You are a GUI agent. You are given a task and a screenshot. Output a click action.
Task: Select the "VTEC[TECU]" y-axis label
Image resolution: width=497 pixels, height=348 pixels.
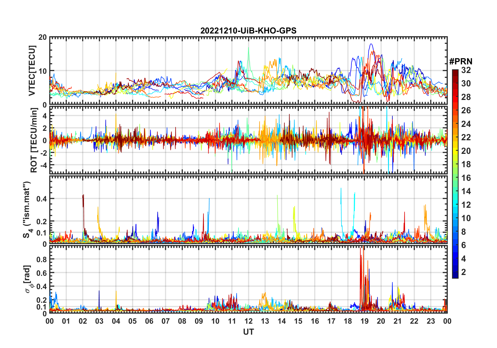pyautogui.click(x=32, y=71)
